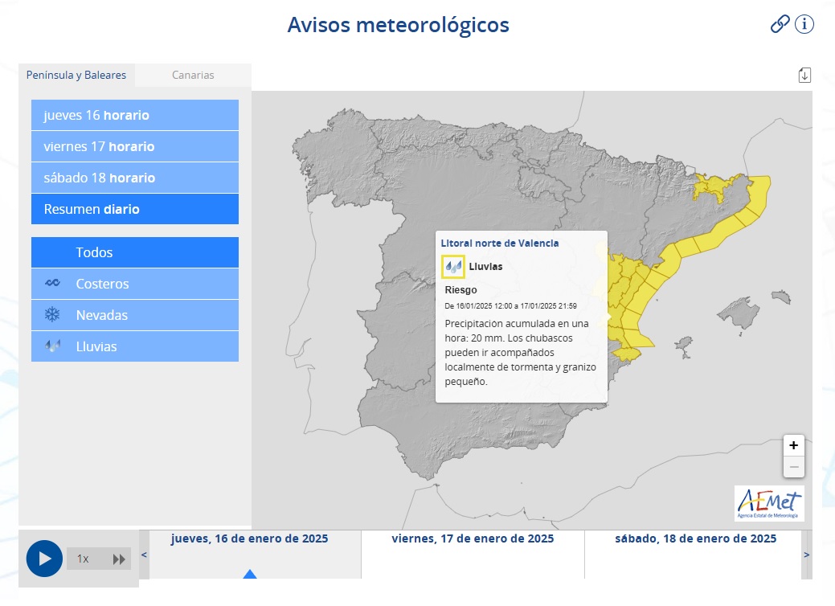Viewport: 835px width, 606px height.
Task: Advance with the fast-forward double arrow
Action: click(x=117, y=558)
